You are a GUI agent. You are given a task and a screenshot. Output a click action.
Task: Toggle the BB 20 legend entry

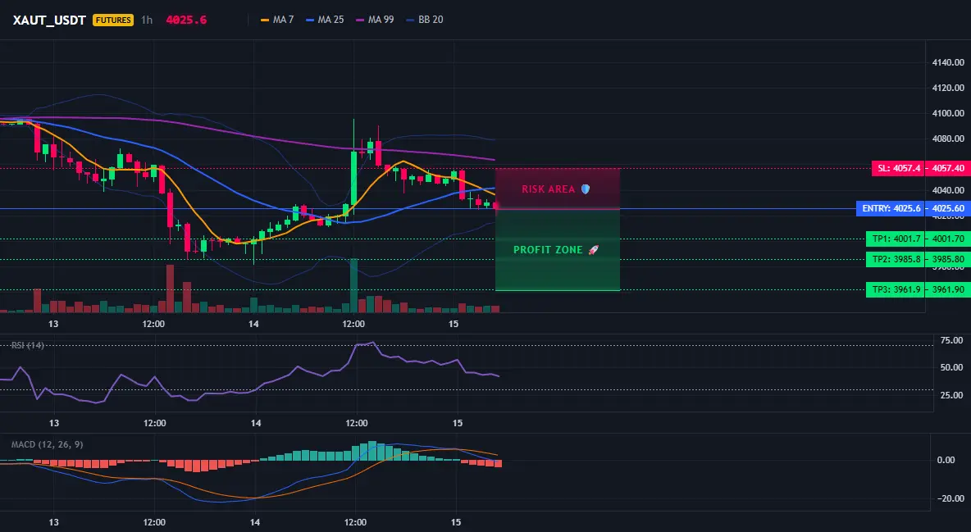[x=425, y=20]
